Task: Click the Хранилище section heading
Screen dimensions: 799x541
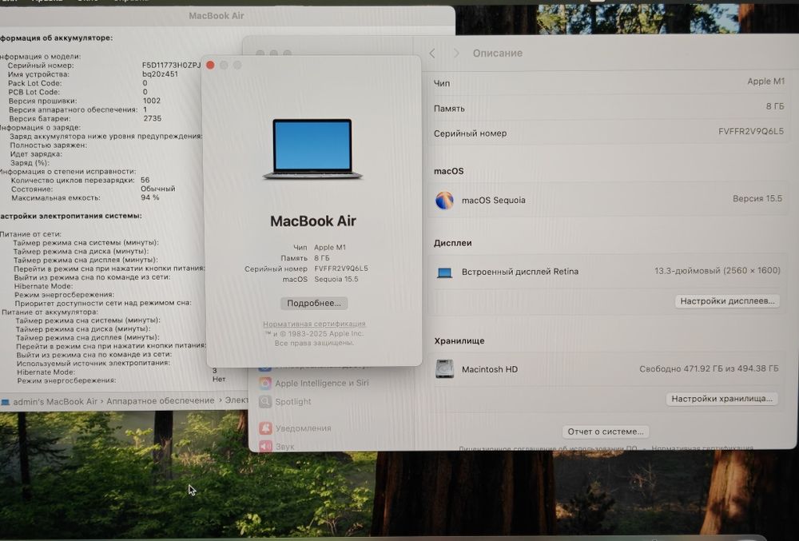Action: coord(459,340)
